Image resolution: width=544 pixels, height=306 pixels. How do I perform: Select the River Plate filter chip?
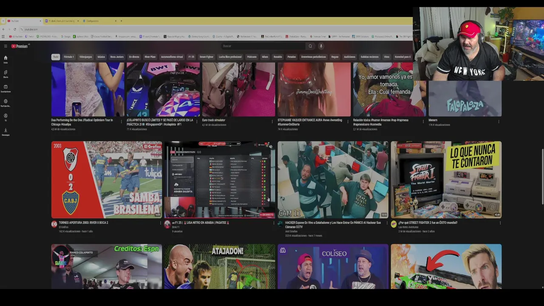coord(150,57)
